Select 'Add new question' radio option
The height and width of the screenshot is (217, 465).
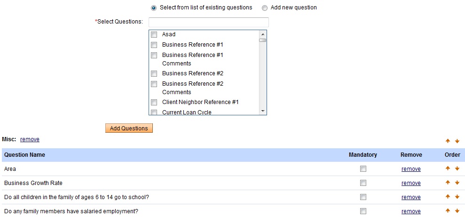coord(265,8)
